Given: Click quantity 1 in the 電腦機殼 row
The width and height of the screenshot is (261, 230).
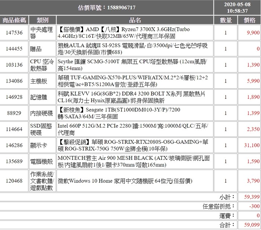Looking at the screenshot, I should [225, 161].
